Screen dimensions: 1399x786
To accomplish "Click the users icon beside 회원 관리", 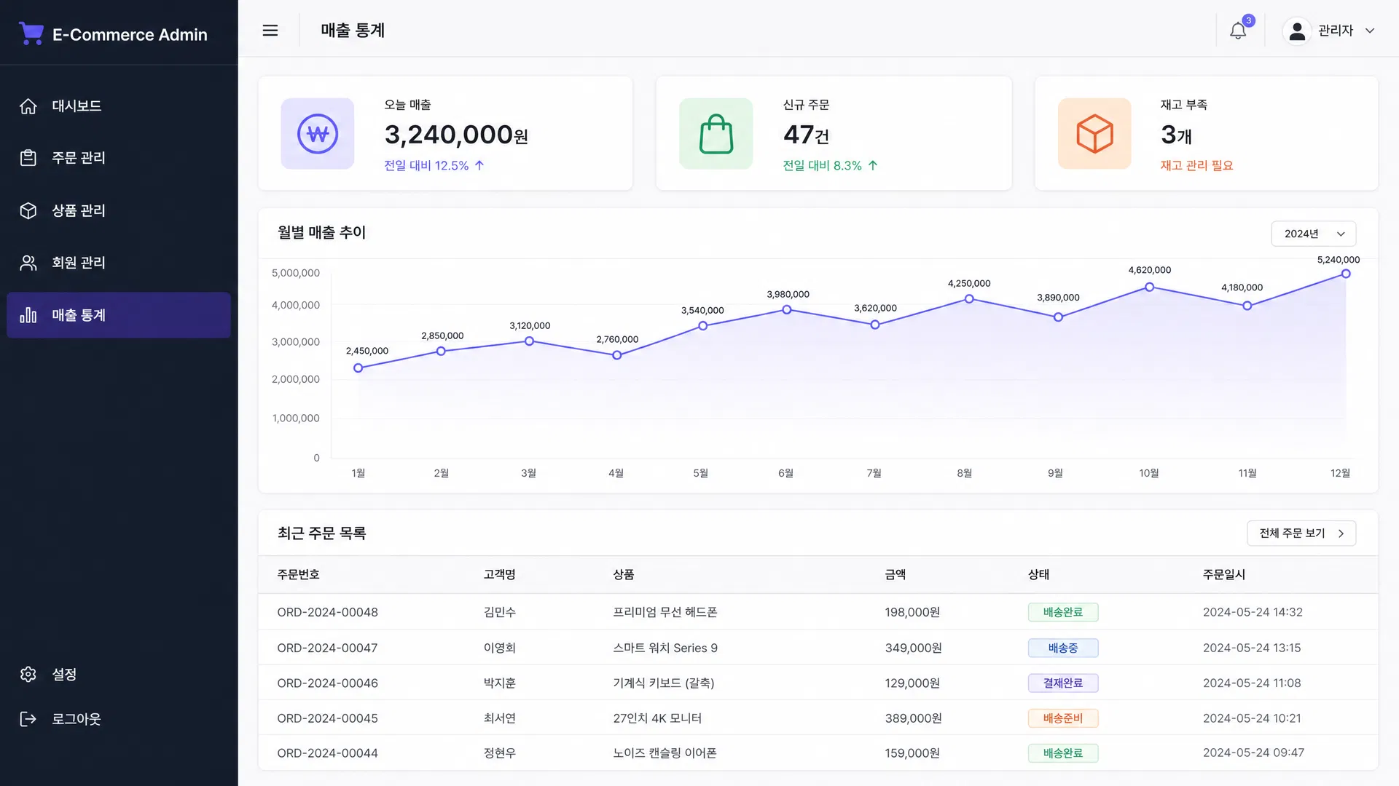I will [x=28, y=263].
